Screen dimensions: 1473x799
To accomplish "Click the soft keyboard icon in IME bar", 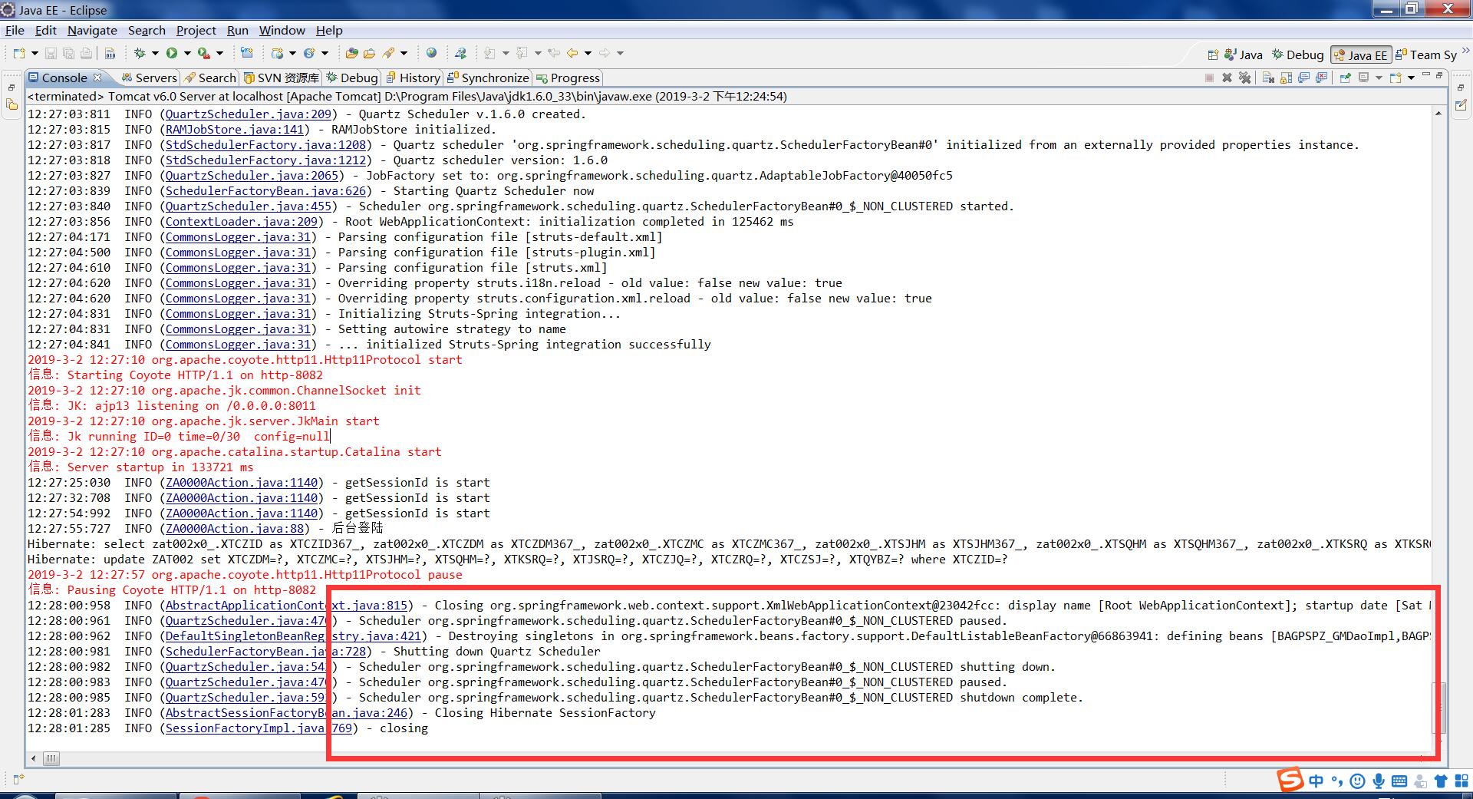I will point(1399,781).
